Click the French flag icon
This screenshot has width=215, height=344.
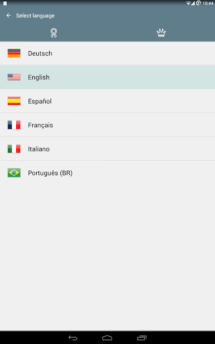point(14,125)
